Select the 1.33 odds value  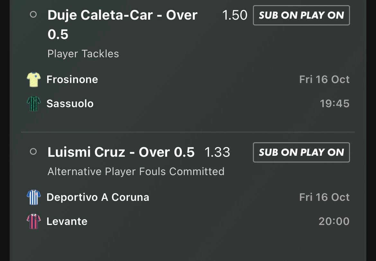(x=217, y=152)
